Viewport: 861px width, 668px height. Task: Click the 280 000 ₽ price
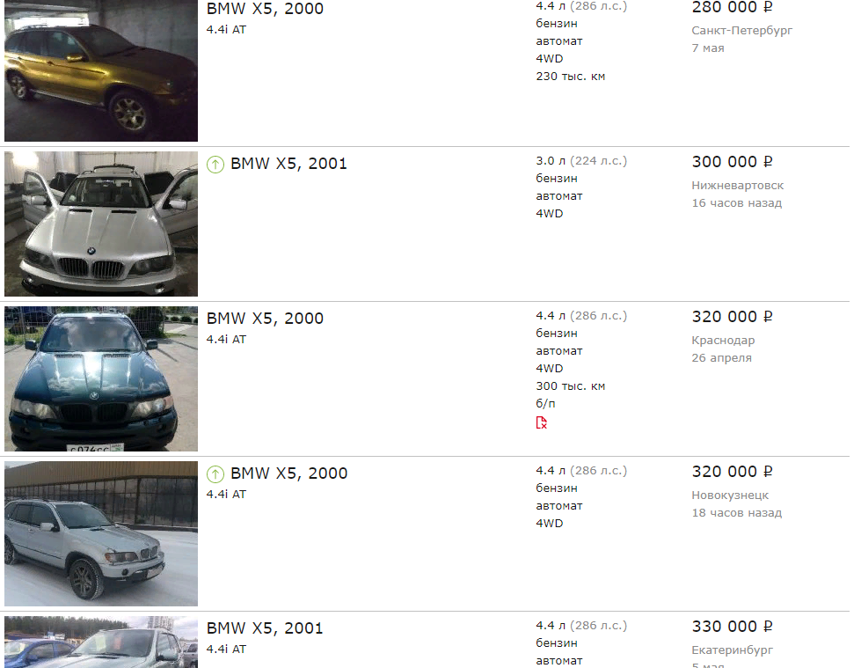pyautogui.click(x=732, y=8)
